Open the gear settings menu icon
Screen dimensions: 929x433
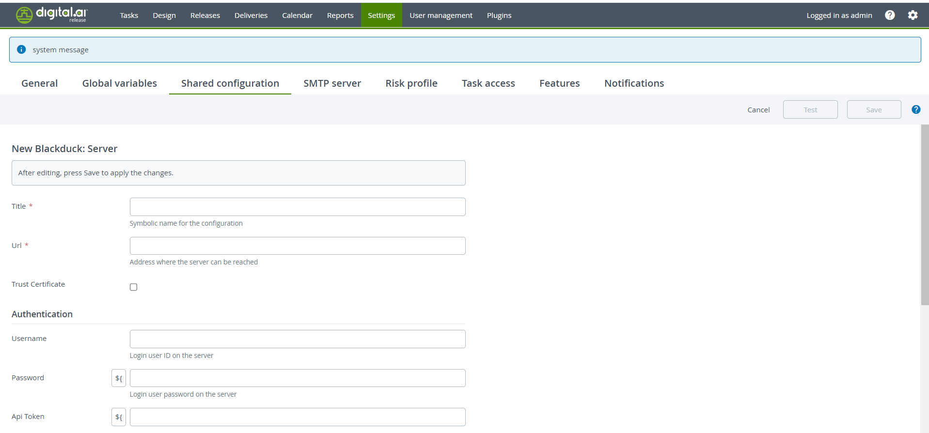913,15
